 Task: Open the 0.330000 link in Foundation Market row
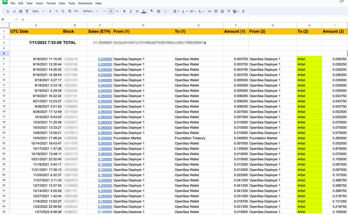(105, 138)
